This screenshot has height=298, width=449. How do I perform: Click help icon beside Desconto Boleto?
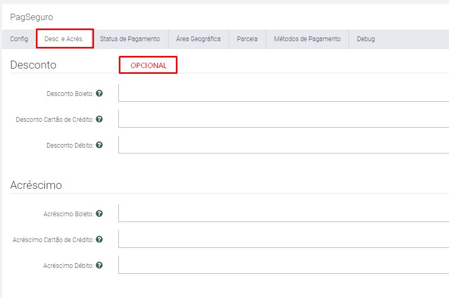click(99, 93)
